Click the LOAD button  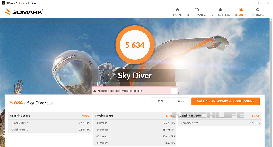(161, 101)
